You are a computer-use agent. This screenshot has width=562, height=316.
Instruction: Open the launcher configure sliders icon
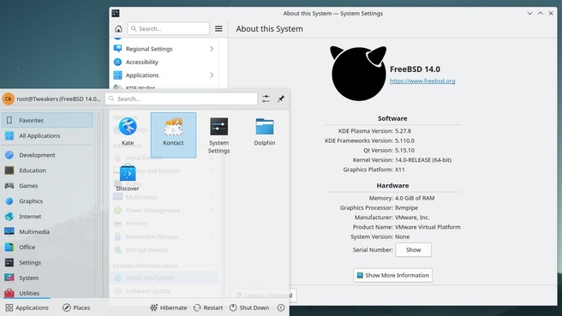coord(266,98)
